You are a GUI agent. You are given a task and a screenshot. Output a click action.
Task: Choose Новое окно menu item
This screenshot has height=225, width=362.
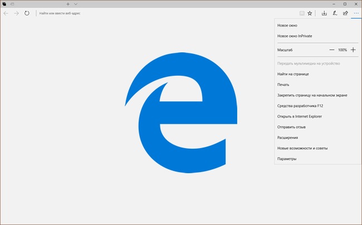pos(316,26)
